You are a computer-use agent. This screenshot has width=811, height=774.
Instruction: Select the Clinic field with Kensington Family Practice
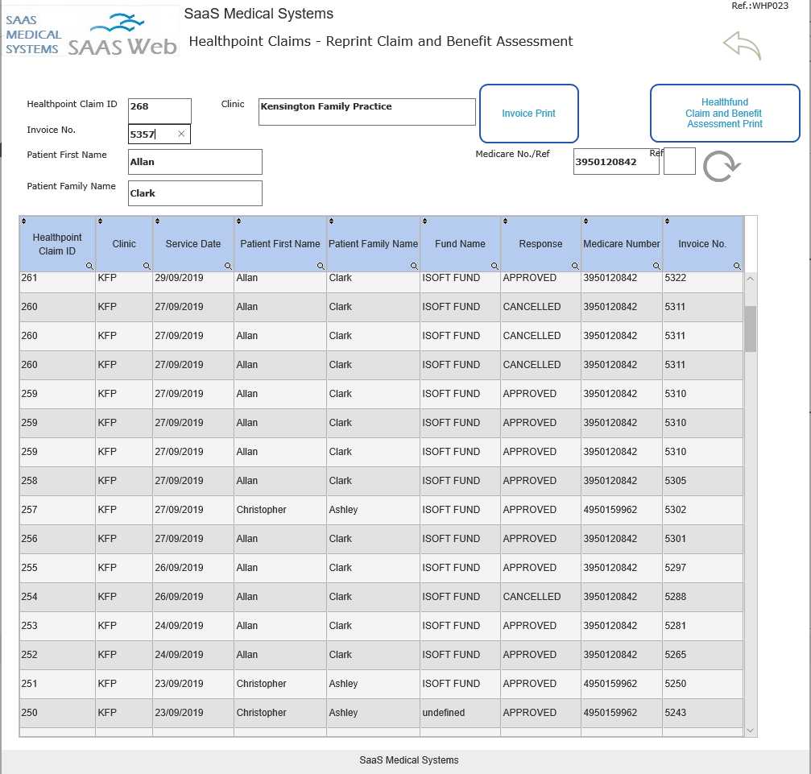click(x=366, y=112)
